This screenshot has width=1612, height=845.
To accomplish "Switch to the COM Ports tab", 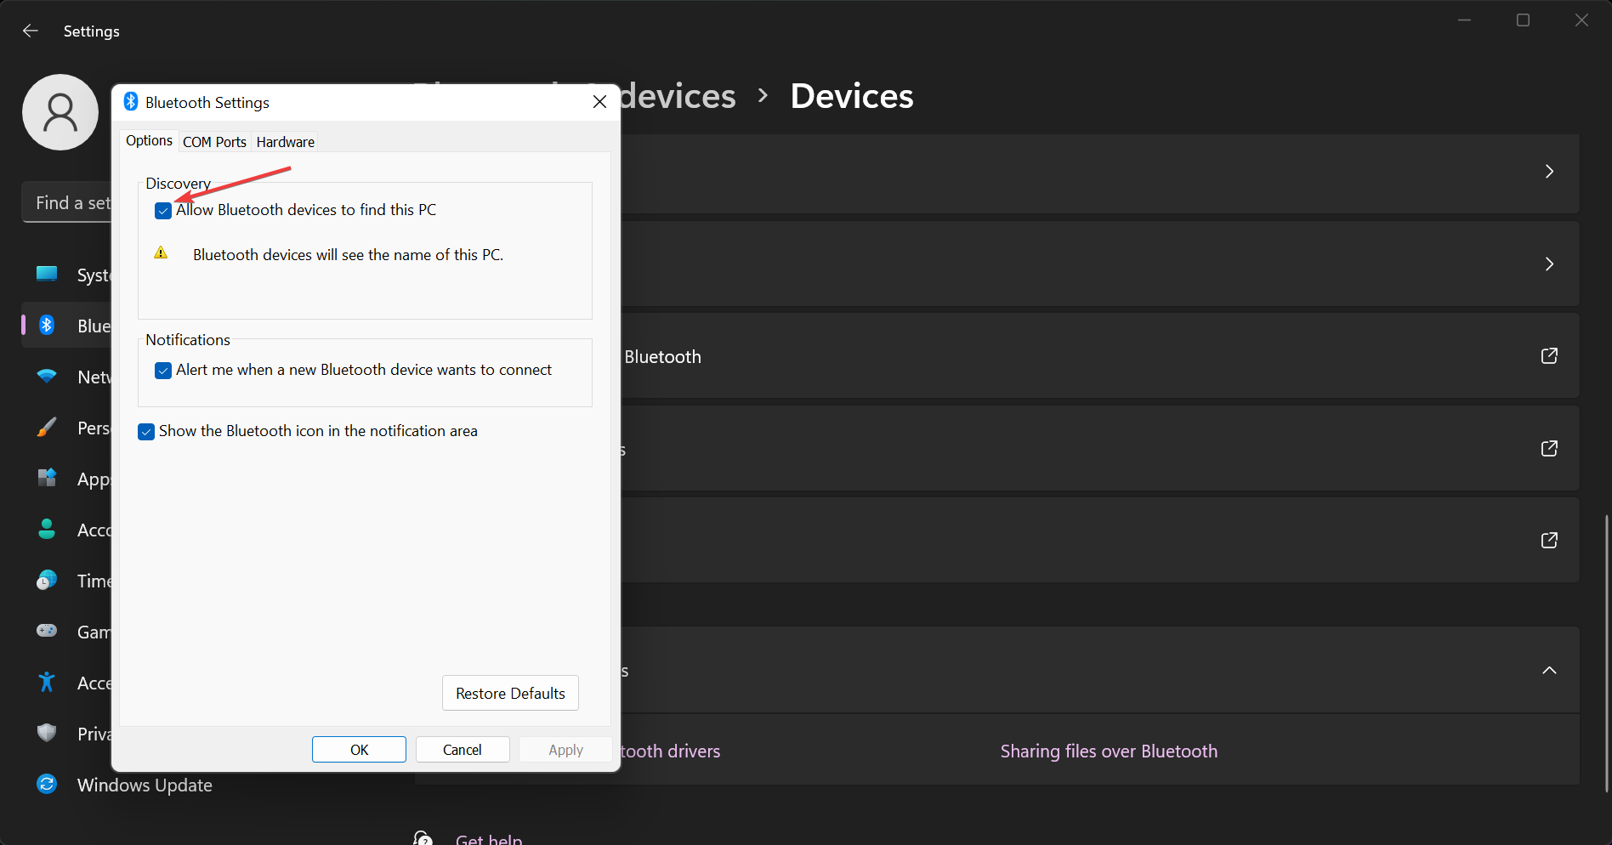I will (214, 141).
